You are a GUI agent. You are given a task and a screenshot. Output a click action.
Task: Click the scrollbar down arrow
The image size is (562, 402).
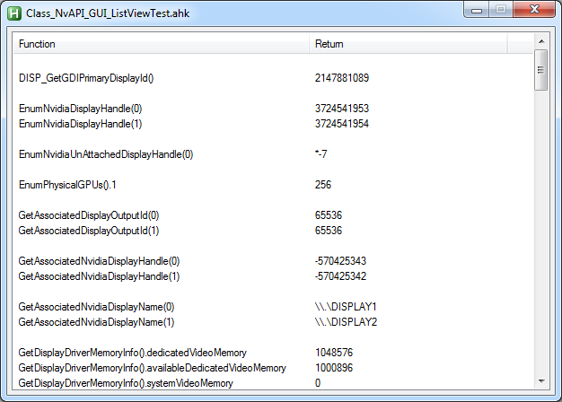coord(541,381)
